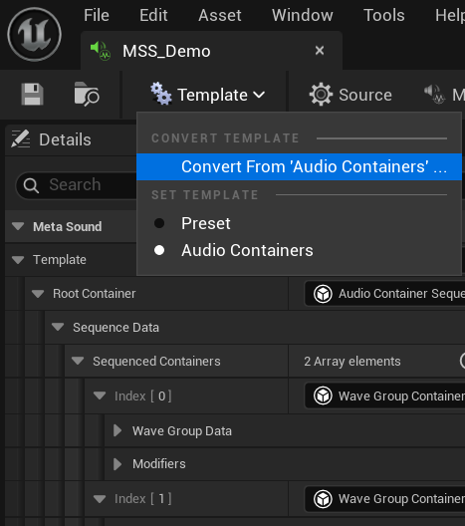The width and height of the screenshot is (465, 526).
Task: Open the Root Container class dropdown
Action: pyautogui.click(x=384, y=294)
